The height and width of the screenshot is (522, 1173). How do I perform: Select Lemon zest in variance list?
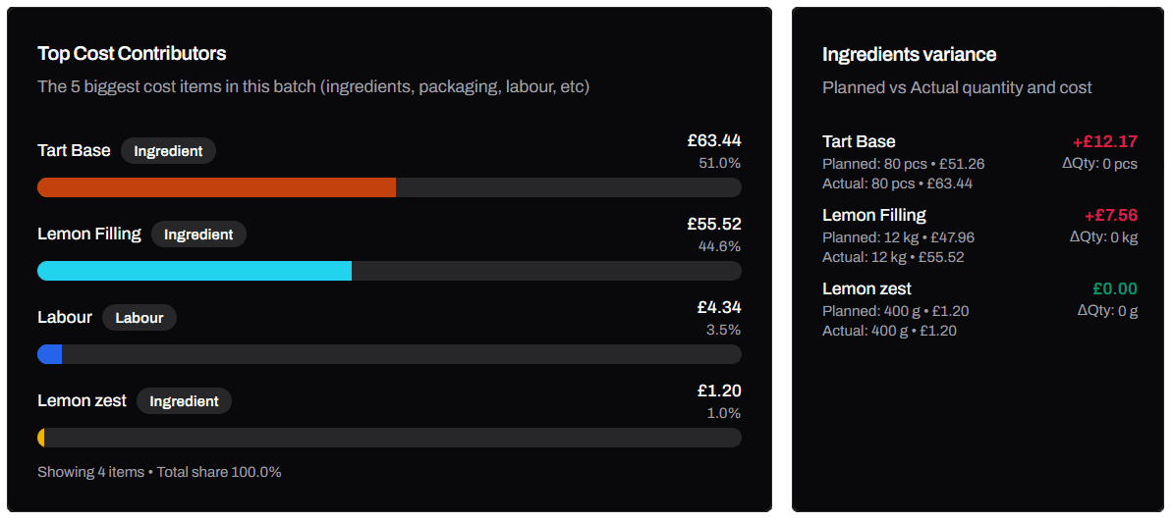(x=867, y=289)
